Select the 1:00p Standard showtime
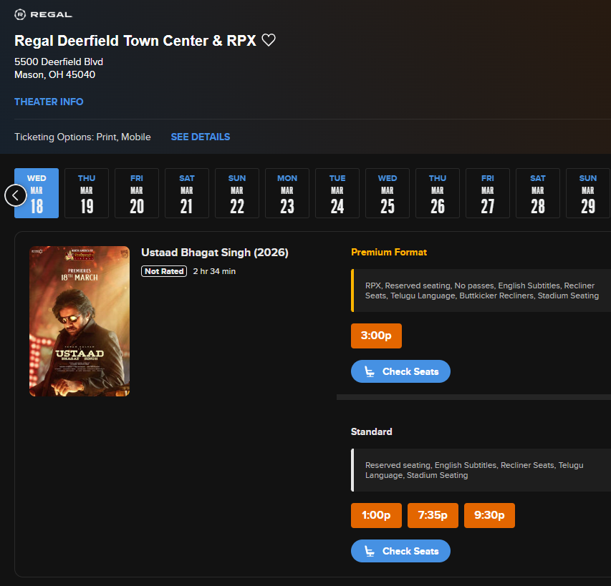This screenshot has width=611, height=586. tap(376, 515)
